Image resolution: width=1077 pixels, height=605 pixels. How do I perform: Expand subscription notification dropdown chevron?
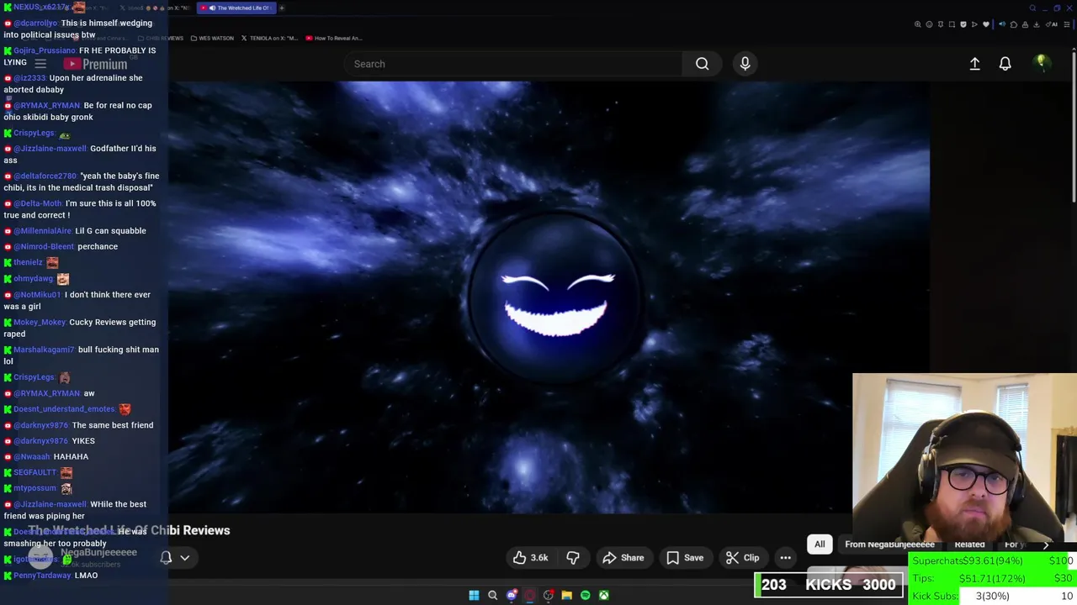point(184,557)
